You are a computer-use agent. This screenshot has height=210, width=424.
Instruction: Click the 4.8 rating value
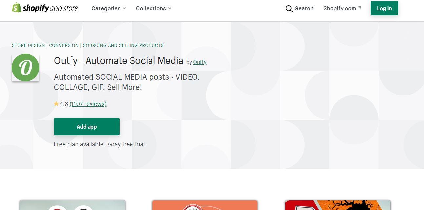(x=64, y=104)
